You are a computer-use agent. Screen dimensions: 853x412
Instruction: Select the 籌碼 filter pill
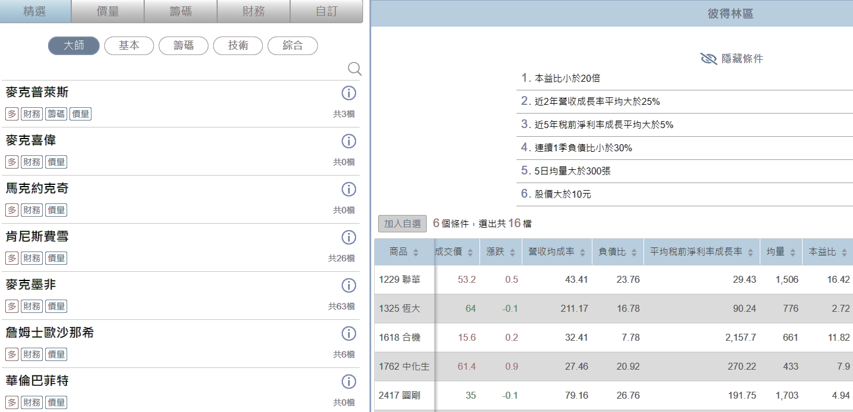coord(183,46)
